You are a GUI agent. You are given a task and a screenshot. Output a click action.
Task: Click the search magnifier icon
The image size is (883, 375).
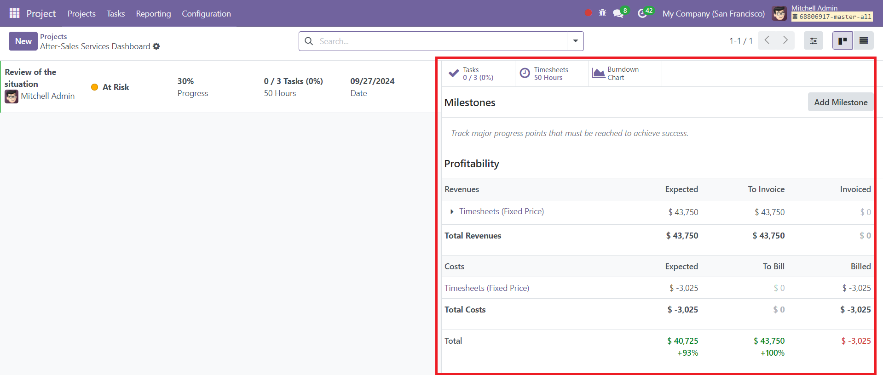[309, 41]
